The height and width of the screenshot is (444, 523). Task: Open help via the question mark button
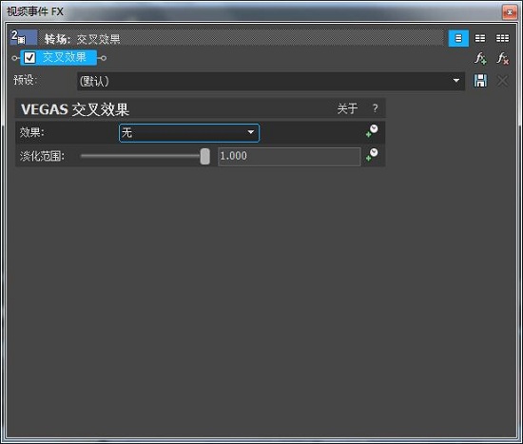pos(376,108)
